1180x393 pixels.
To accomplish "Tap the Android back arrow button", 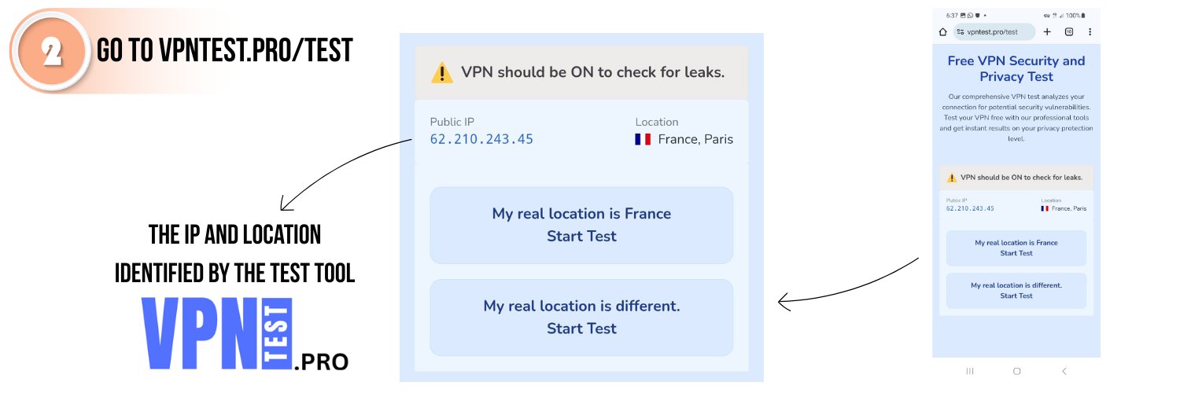I will click(x=1064, y=371).
